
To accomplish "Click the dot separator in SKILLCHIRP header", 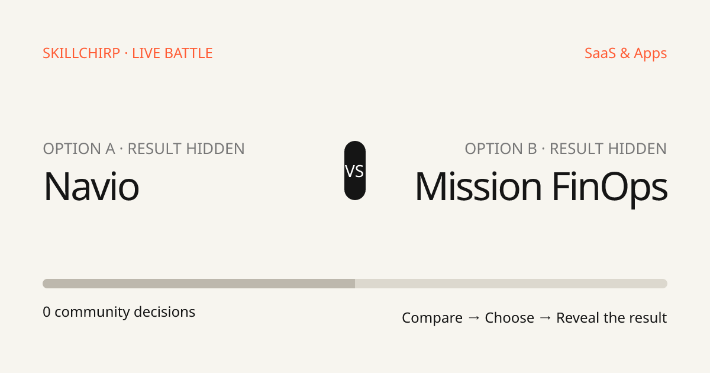I will (125, 53).
